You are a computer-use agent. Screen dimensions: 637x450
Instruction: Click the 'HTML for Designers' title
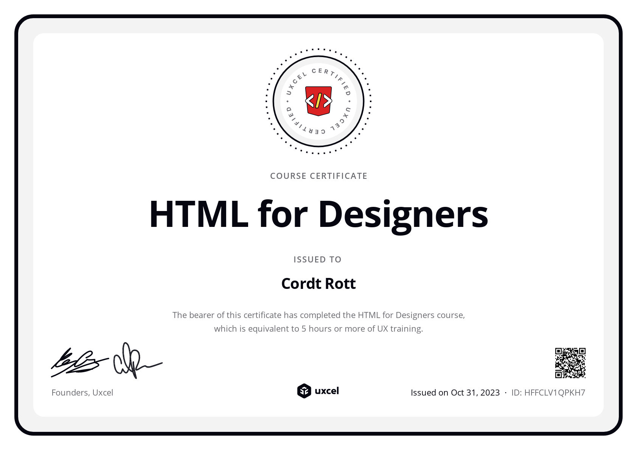pos(318,214)
